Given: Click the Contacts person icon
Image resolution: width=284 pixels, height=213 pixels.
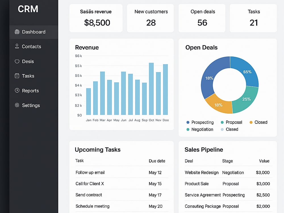Looking at the screenshot, I should pyautogui.click(x=17, y=46).
